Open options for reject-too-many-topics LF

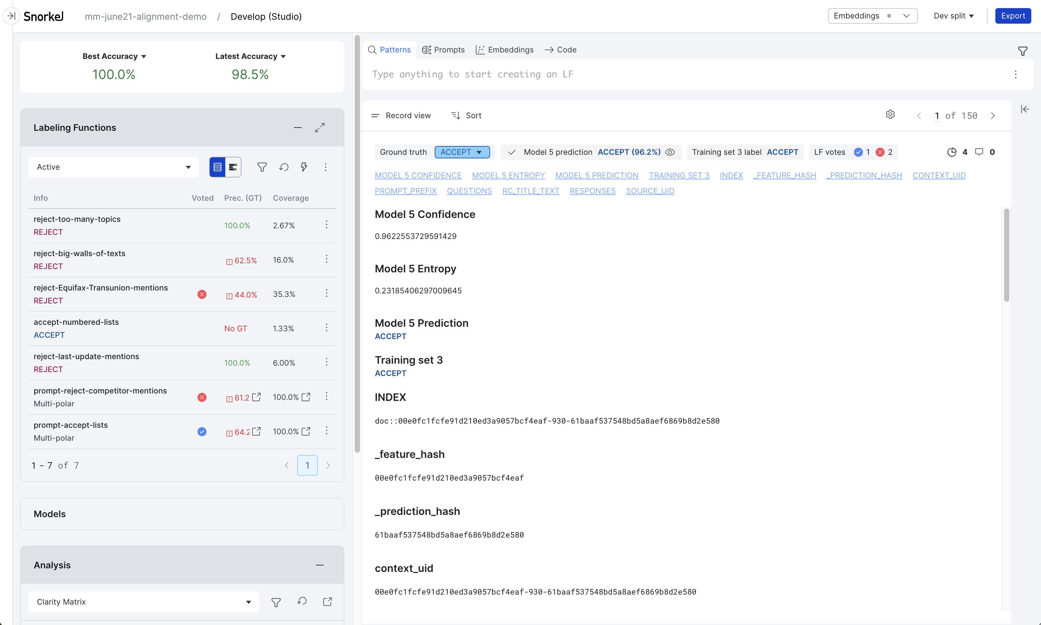[x=326, y=224]
